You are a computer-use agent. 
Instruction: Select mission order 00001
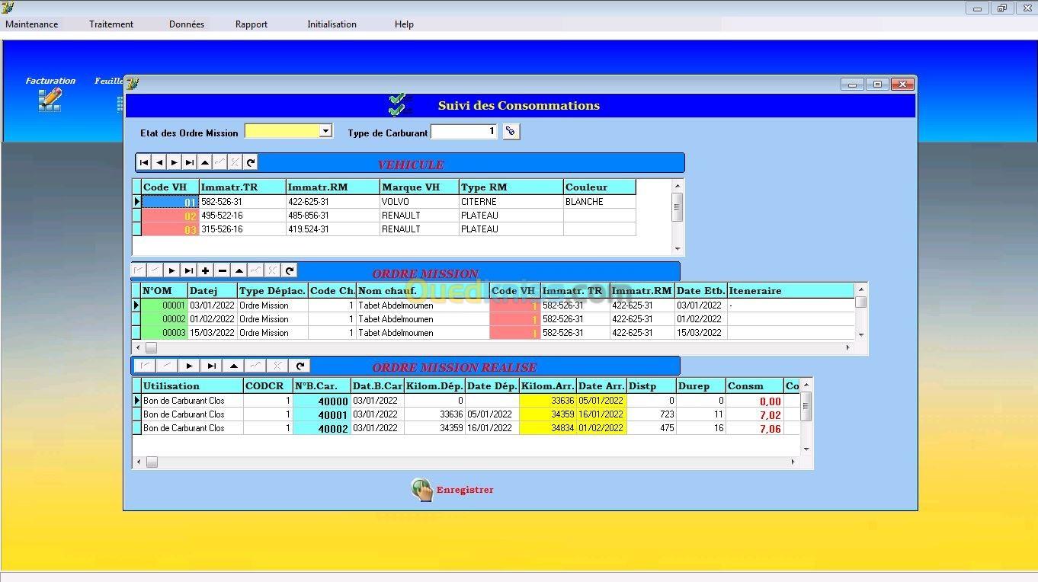164,305
